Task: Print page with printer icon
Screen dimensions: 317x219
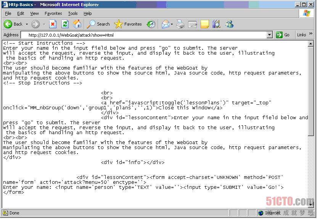Action: tap(180, 24)
